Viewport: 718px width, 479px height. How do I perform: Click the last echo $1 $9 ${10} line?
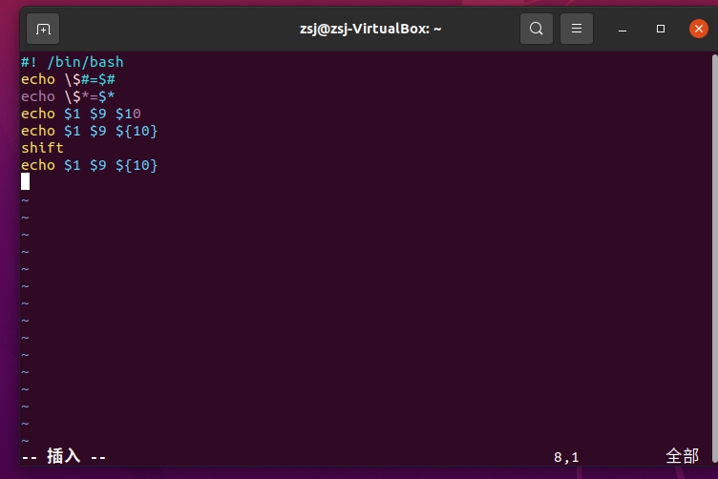tap(89, 165)
